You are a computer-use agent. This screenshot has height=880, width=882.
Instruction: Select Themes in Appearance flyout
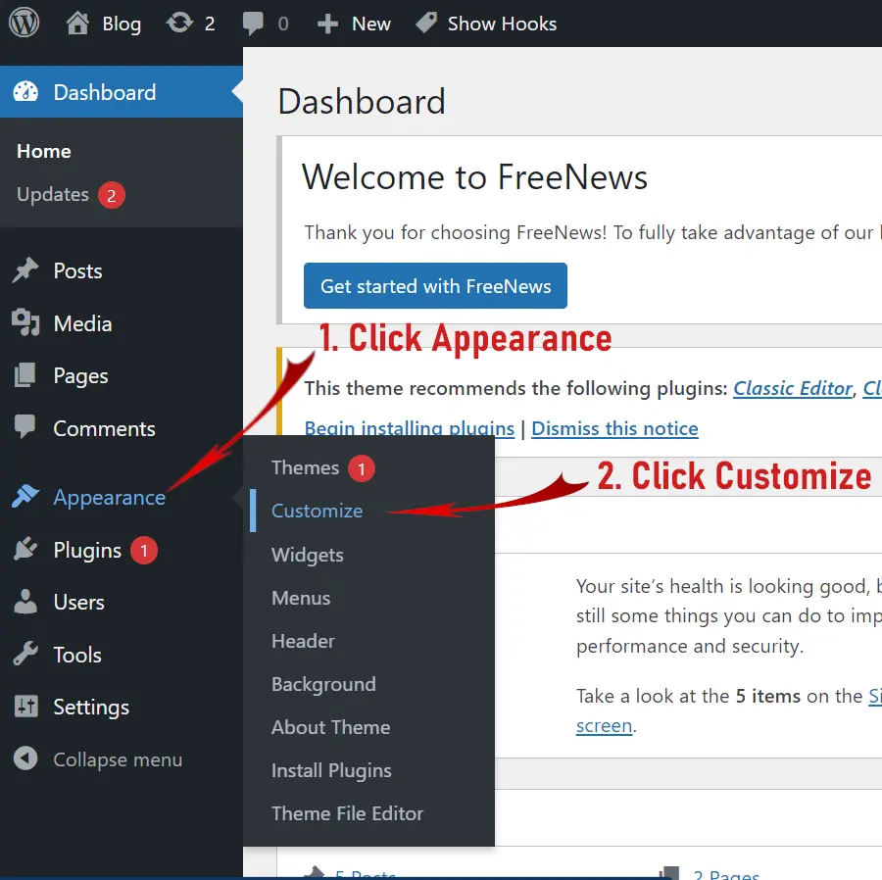pos(306,467)
